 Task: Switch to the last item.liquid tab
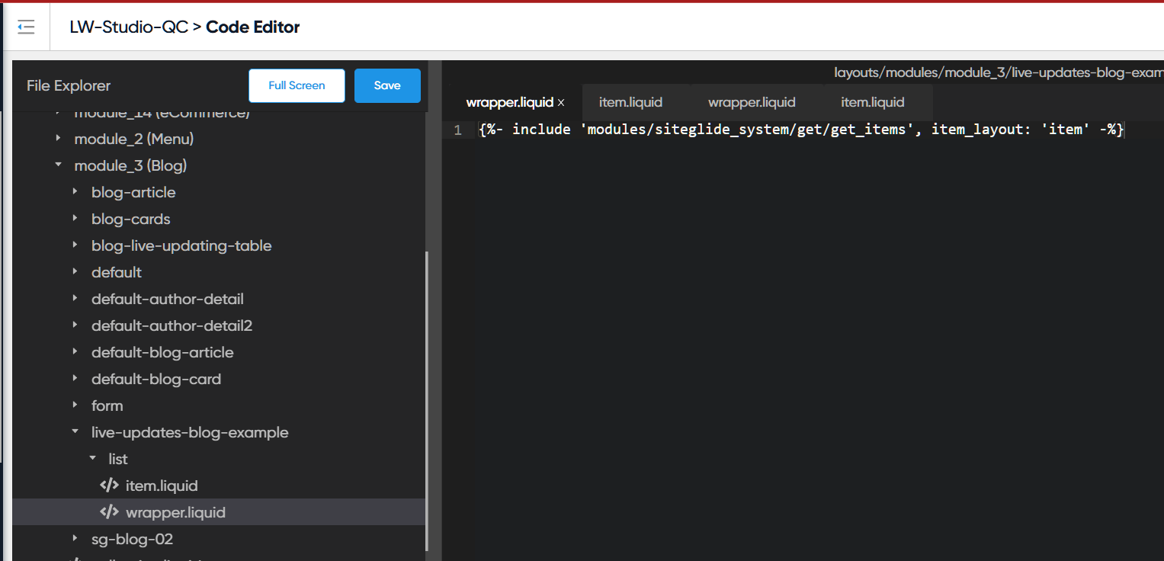[x=873, y=102]
